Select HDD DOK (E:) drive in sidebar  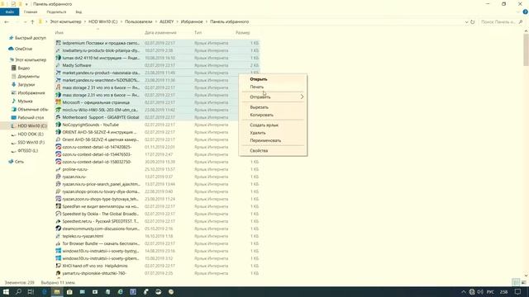click(31, 134)
